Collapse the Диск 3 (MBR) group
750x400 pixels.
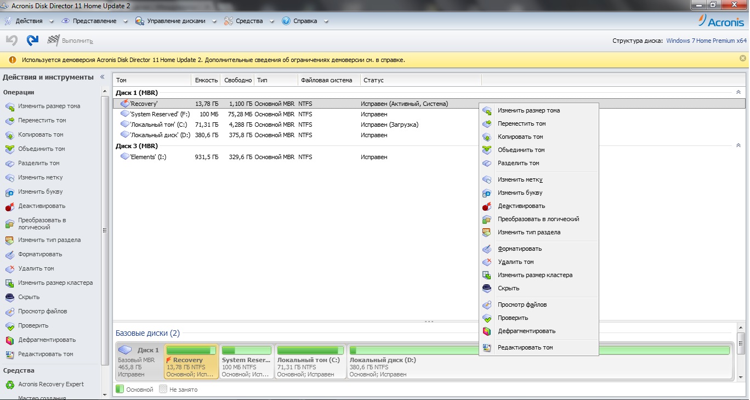[x=738, y=145]
